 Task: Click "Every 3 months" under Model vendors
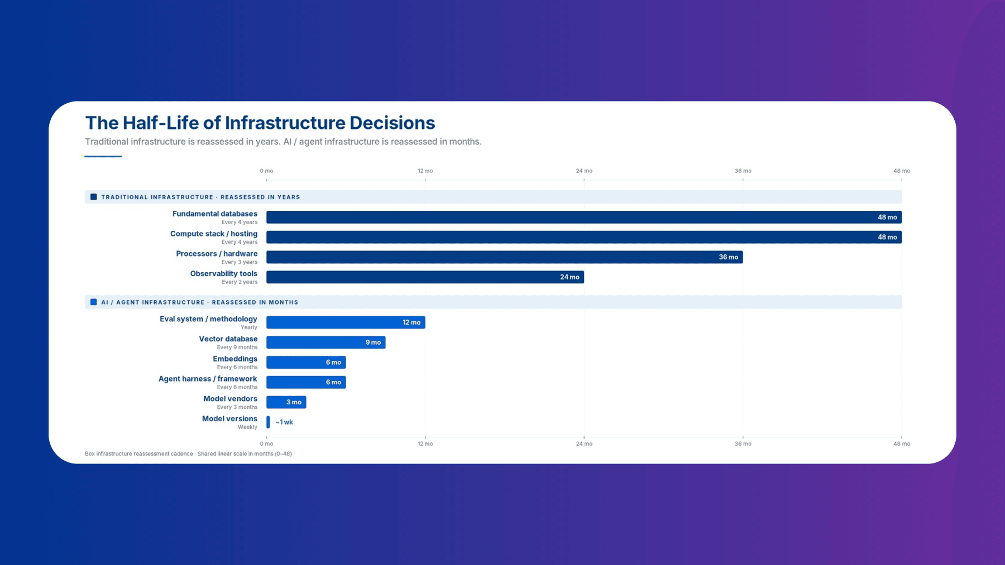coord(237,407)
